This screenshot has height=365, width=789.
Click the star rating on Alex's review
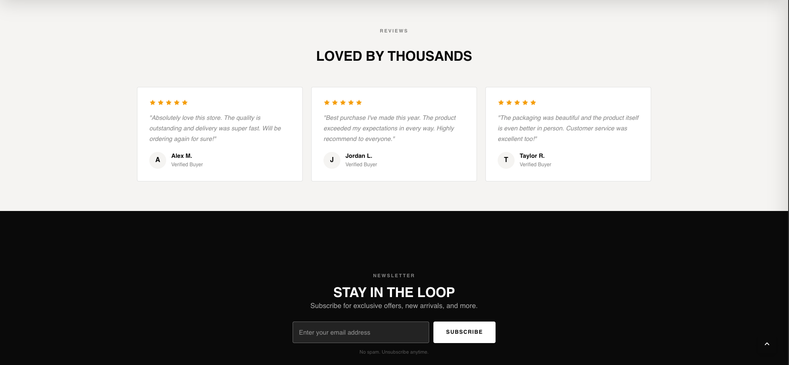[169, 103]
